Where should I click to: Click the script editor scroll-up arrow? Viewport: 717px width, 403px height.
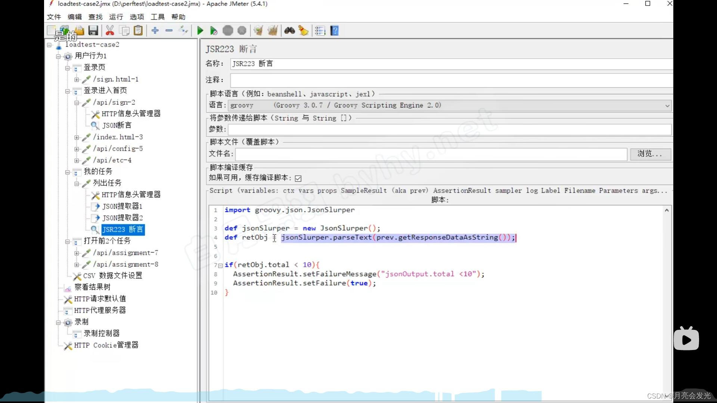(x=667, y=210)
